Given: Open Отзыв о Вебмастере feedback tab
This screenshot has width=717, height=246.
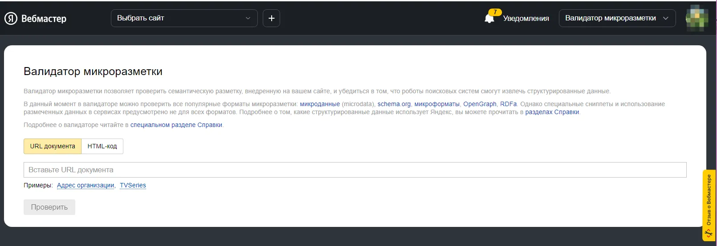Looking at the screenshot, I should pyautogui.click(x=709, y=205).
